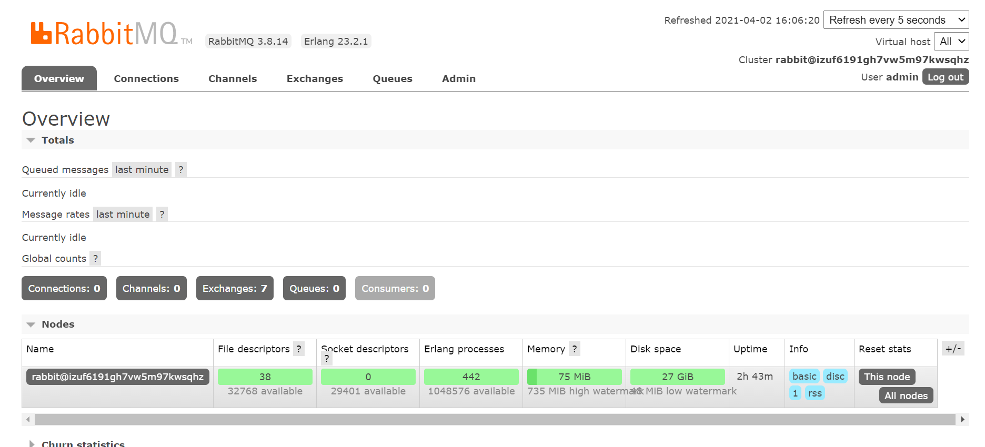The image size is (985, 447).
Task: Reset stats for All nodes
Action: pyautogui.click(x=906, y=395)
